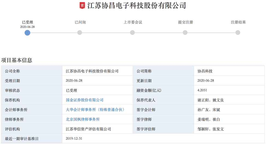Click the 评估机构 label cell
This screenshot has width=266, height=144.
point(32,129)
